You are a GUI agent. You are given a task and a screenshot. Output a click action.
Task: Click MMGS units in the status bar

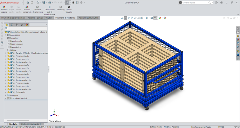(x=221, y=127)
